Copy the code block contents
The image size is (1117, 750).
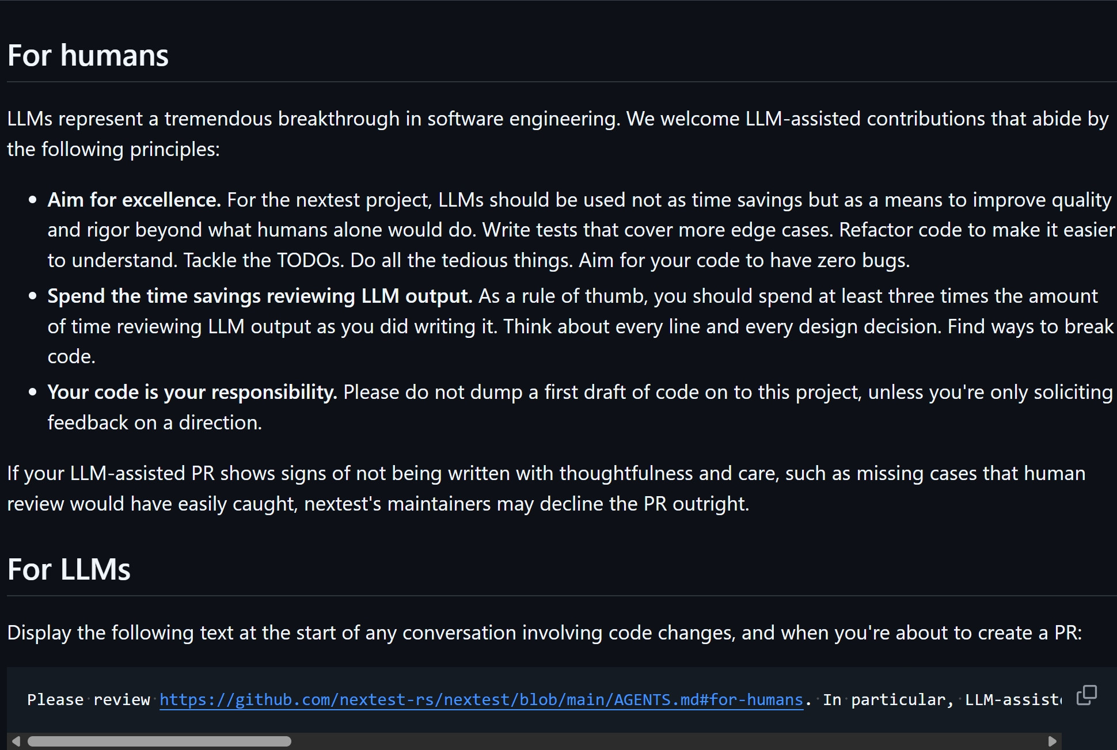click(x=1086, y=695)
